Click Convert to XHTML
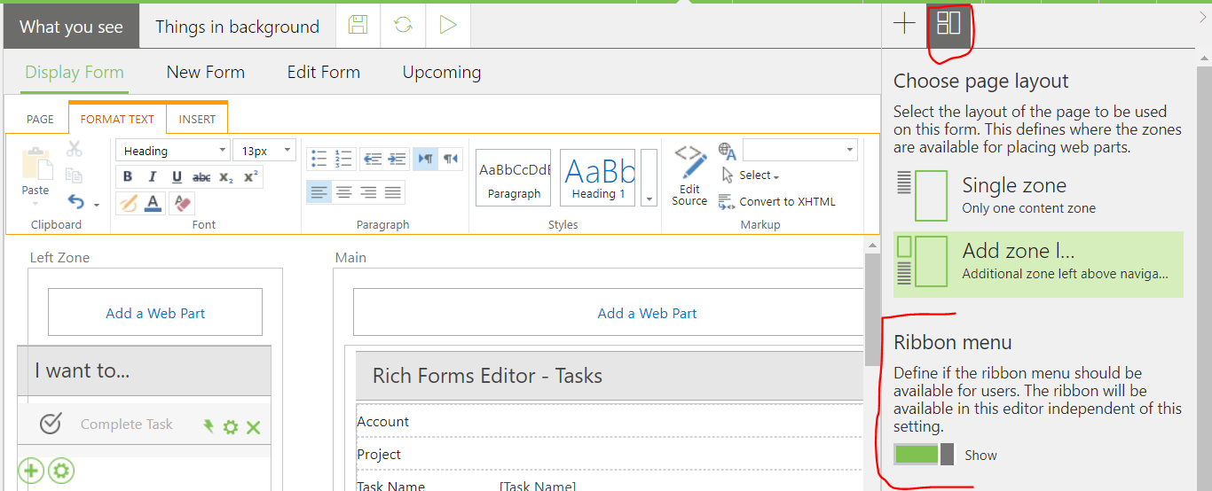The height and width of the screenshot is (491, 1212). 777,201
